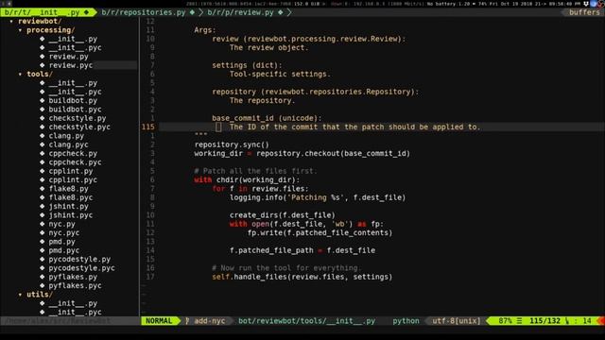Open __init__.pyc under processing/
This screenshot has width=605, height=340.
76,48
